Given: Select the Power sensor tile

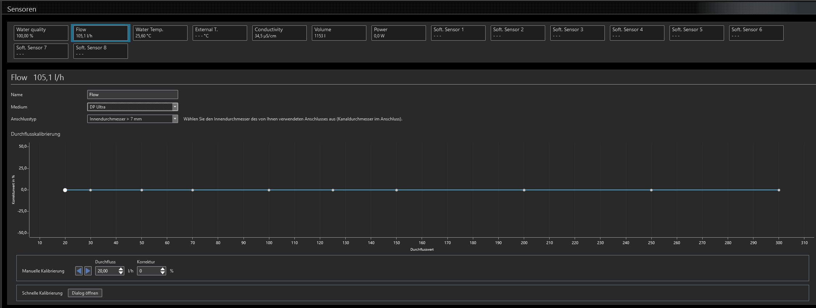Looking at the screenshot, I should [x=398, y=33].
